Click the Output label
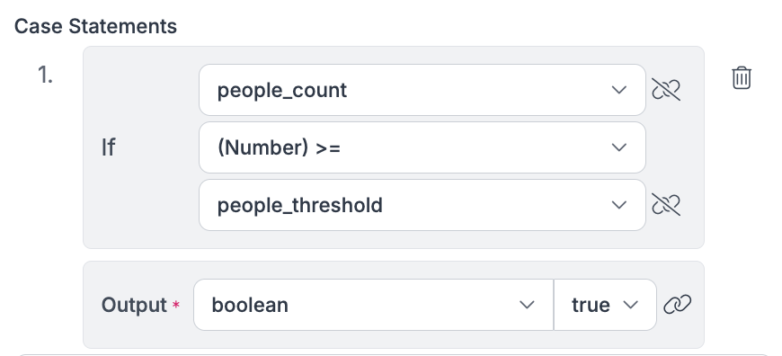 point(134,305)
